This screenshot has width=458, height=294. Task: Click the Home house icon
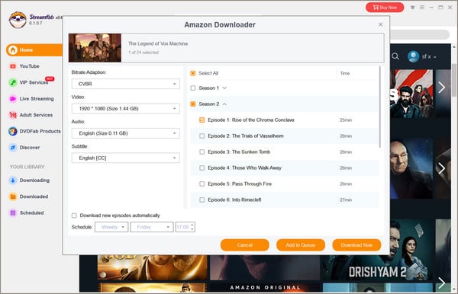pyautogui.click(x=12, y=50)
